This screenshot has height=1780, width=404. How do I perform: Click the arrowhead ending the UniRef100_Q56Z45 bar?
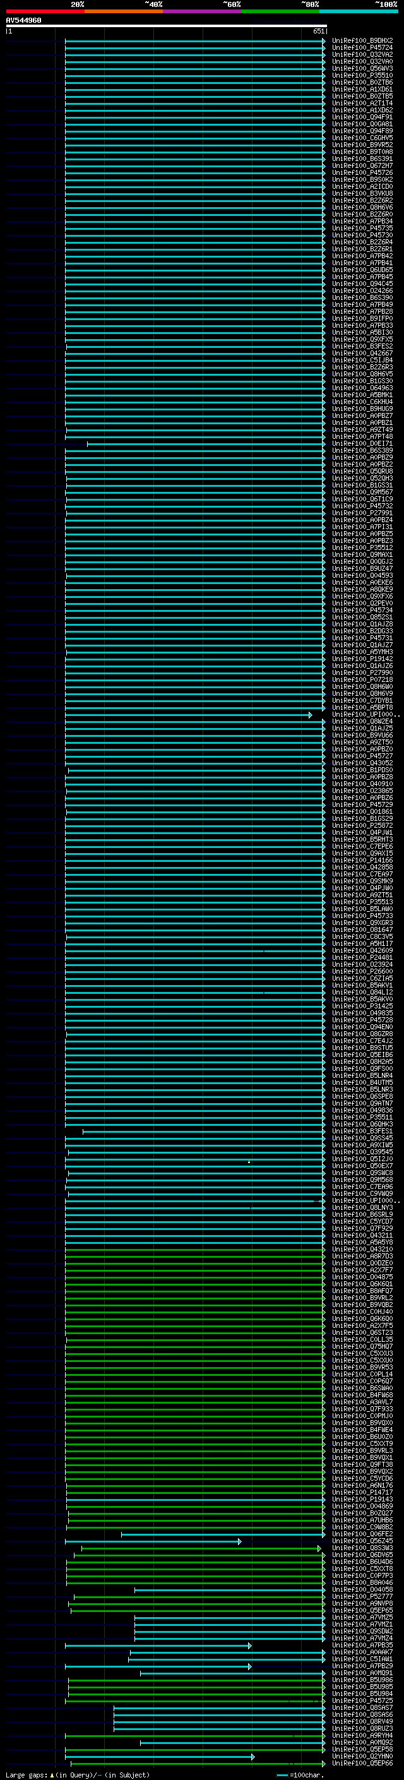pyautogui.click(x=240, y=1541)
